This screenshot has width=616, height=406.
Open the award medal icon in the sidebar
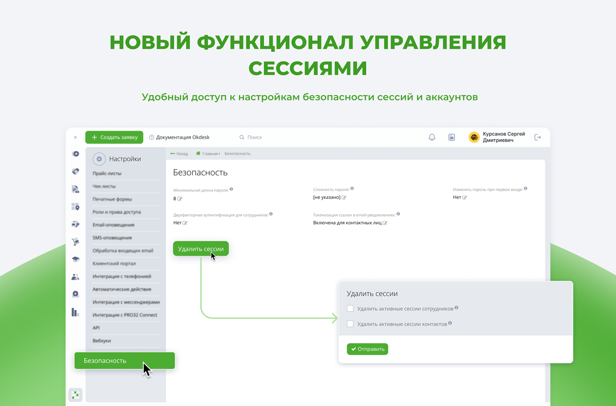click(x=76, y=294)
